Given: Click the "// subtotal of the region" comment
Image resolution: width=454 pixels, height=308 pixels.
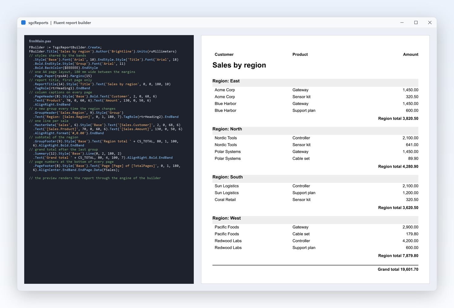Looking at the screenshot, I should [54, 137].
